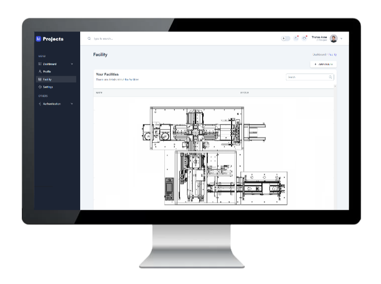Image resolution: width=381 pixels, height=284 pixels.
Task: Click the user avatar picture
Action: tap(334, 38)
